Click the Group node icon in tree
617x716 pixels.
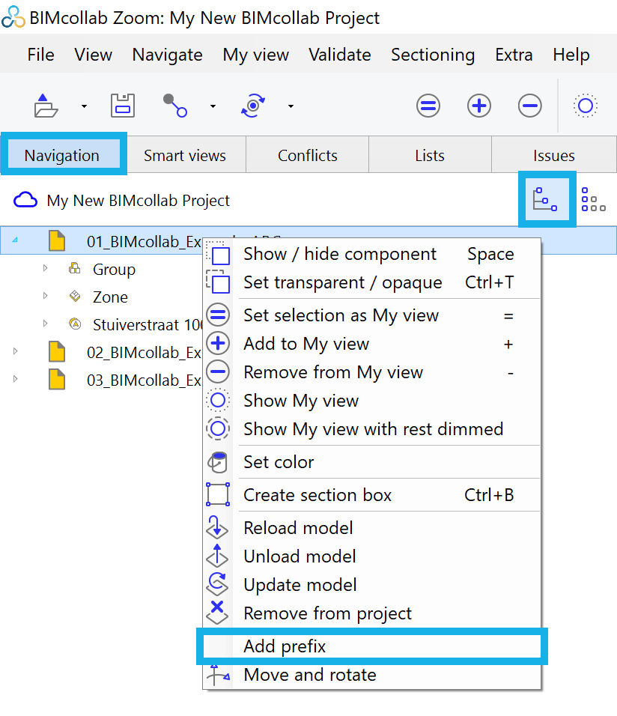pos(74,268)
